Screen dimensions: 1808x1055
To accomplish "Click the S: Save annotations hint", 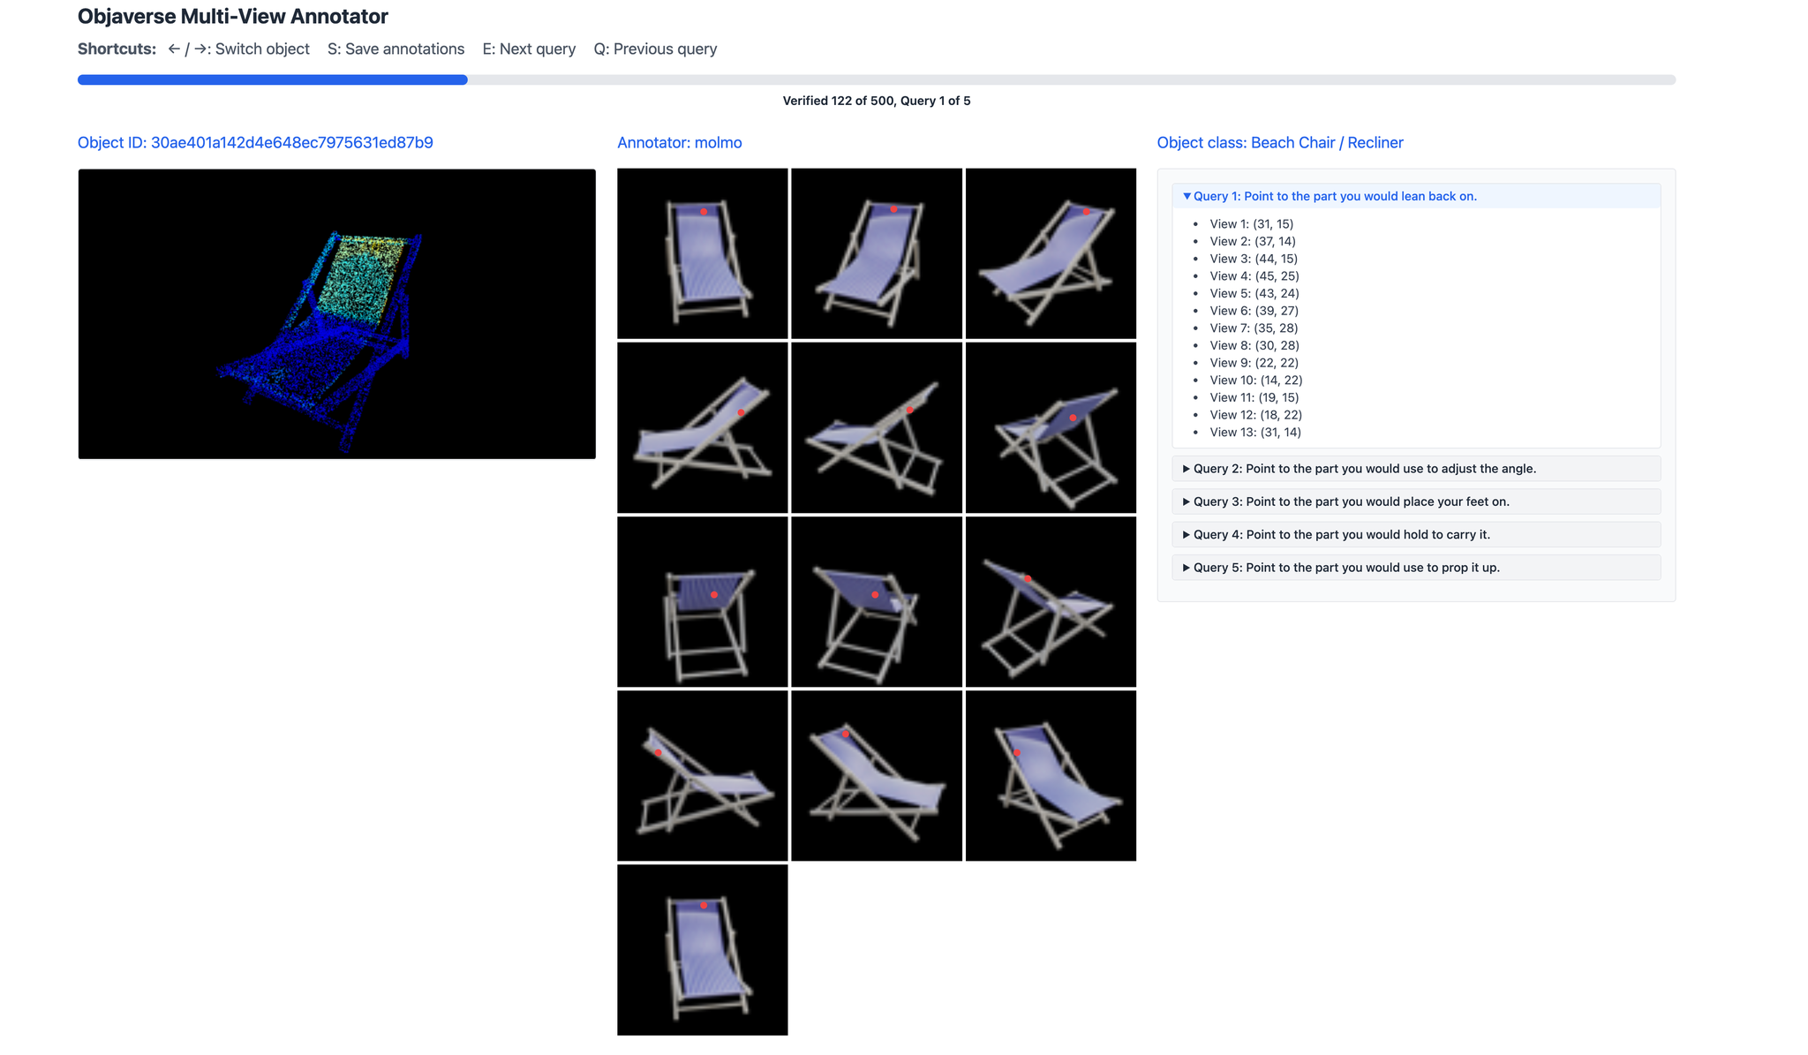I will click(395, 49).
